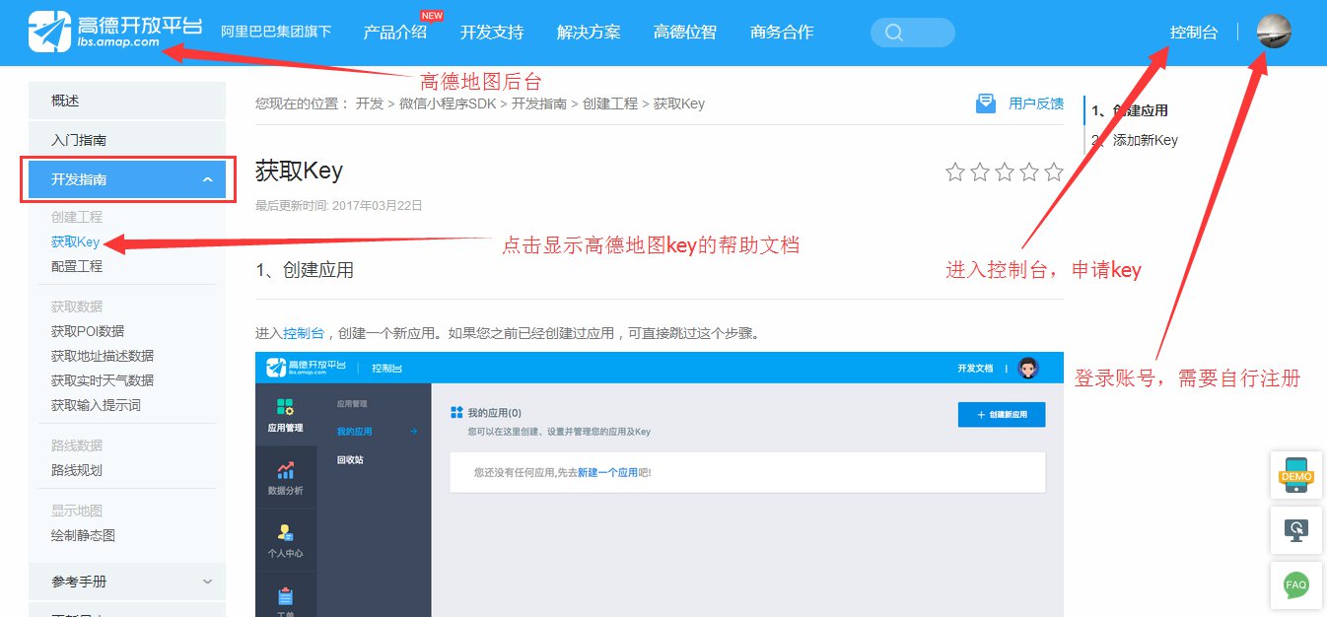Click the 开发指南 breadcrumb link
Viewport: 1327px width, 617px height.
(x=539, y=103)
